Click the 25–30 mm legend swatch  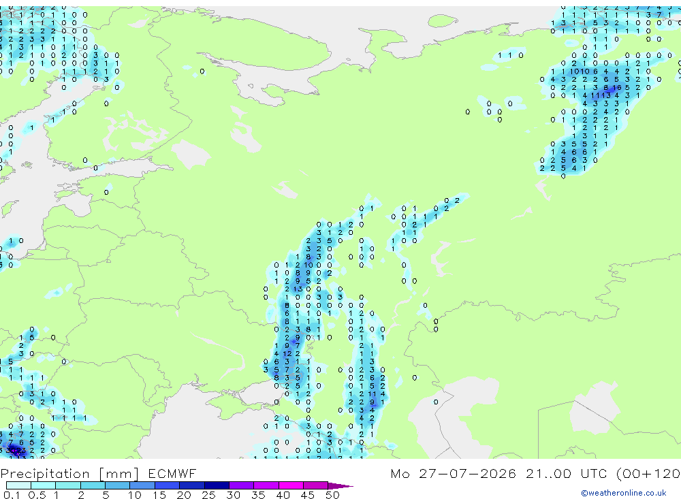click(x=217, y=485)
